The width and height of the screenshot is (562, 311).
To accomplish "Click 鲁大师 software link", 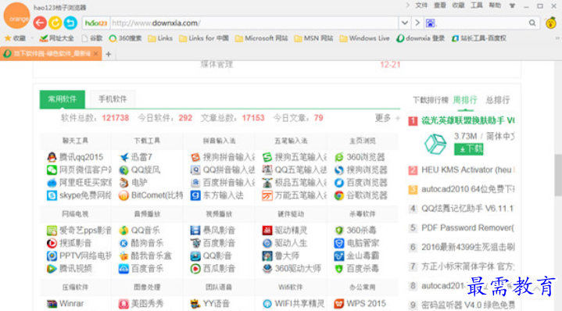I will tap(287, 256).
